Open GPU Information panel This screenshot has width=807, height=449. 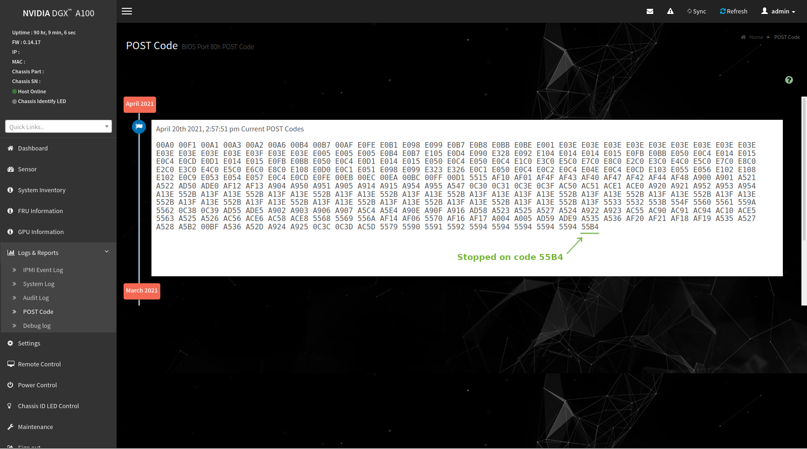click(x=41, y=232)
